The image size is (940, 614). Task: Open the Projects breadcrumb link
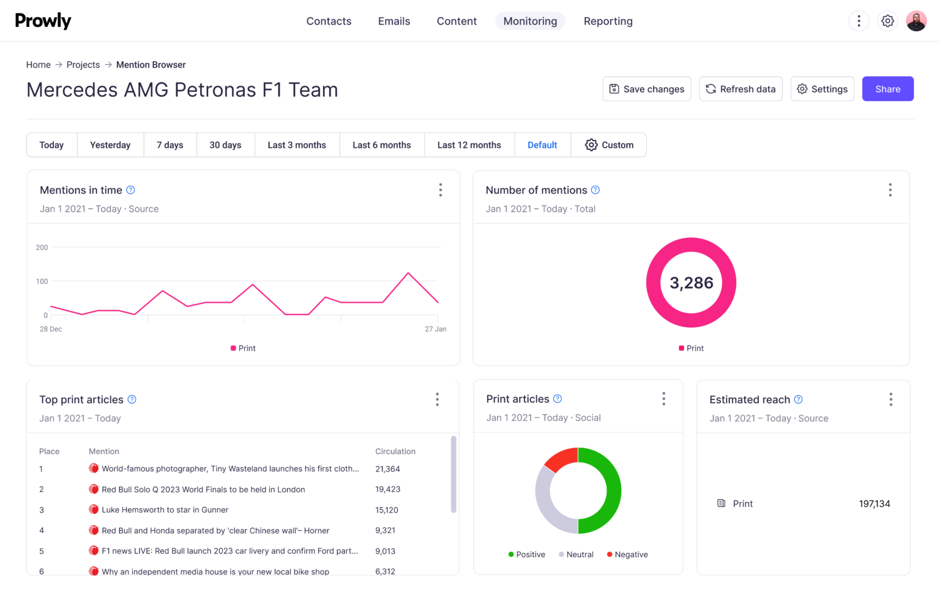[x=83, y=64]
